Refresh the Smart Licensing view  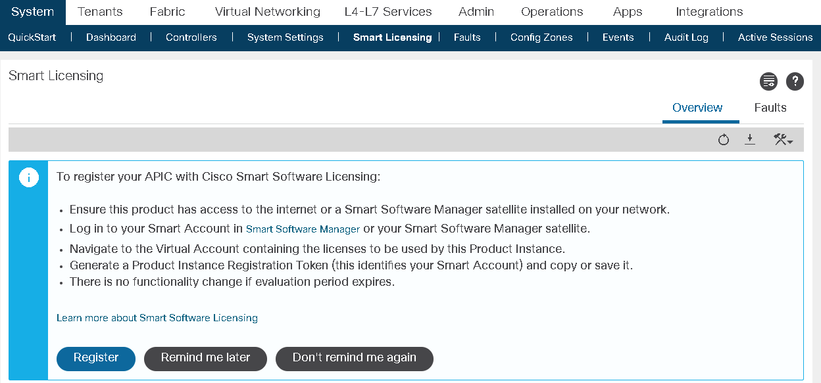pyautogui.click(x=724, y=140)
